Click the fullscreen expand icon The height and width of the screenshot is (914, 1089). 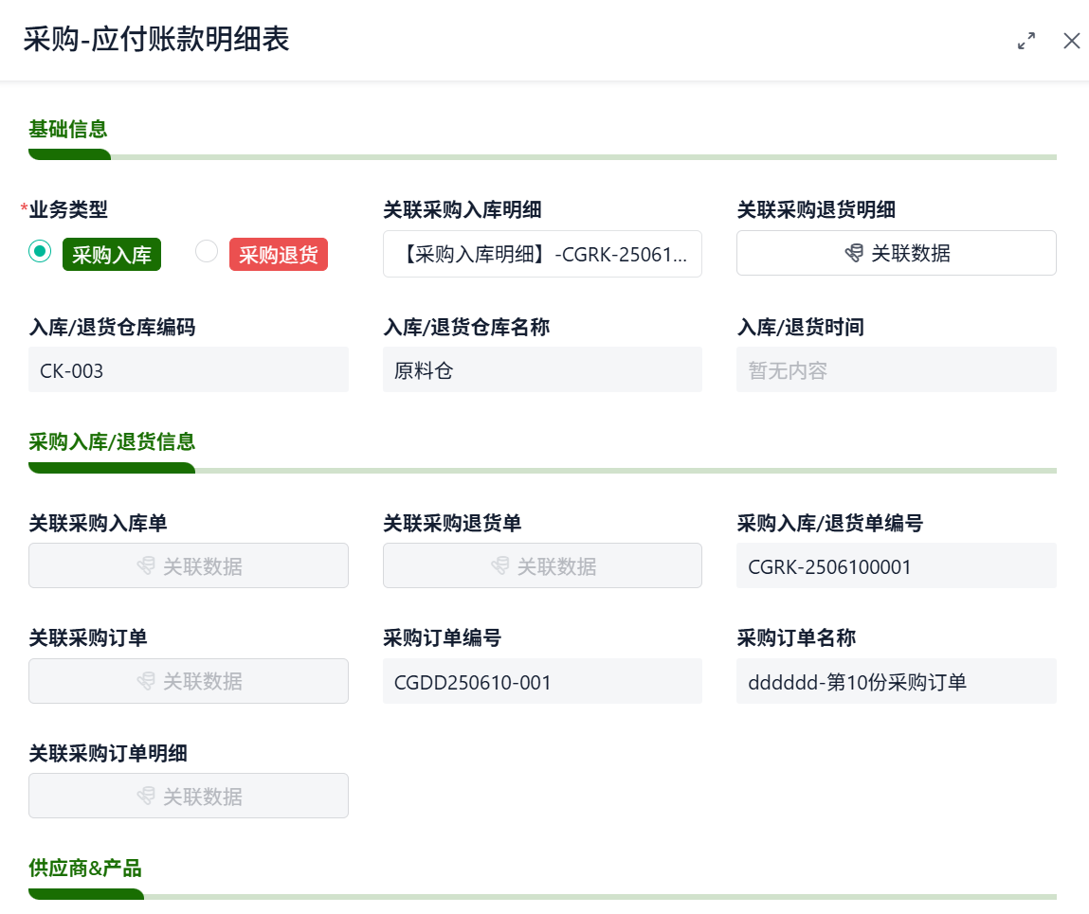pos(1025,41)
